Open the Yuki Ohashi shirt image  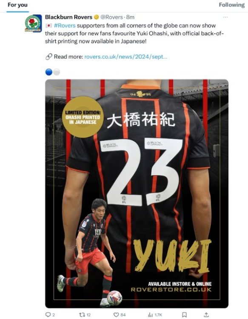tap(137, 194)
